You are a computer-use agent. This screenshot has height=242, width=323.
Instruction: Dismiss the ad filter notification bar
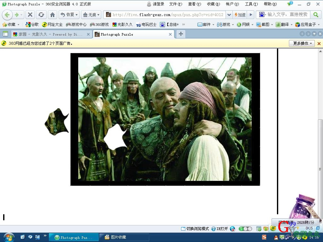319,43
